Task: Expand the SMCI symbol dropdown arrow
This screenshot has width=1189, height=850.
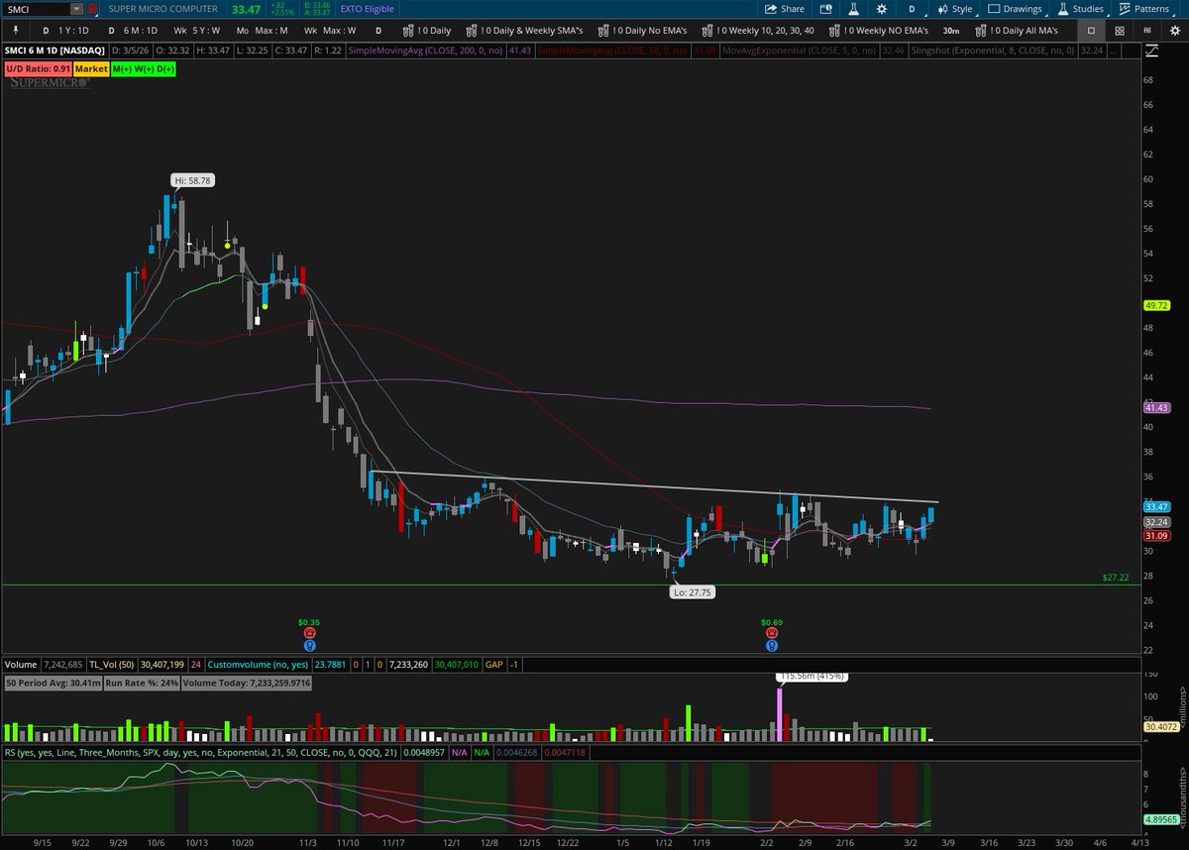Action: [76, 9]
